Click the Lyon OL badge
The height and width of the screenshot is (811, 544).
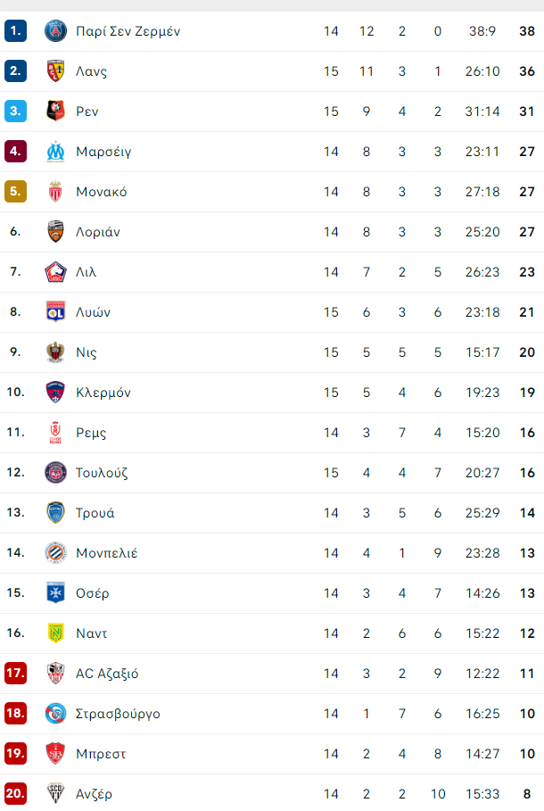tap(55, 312)
